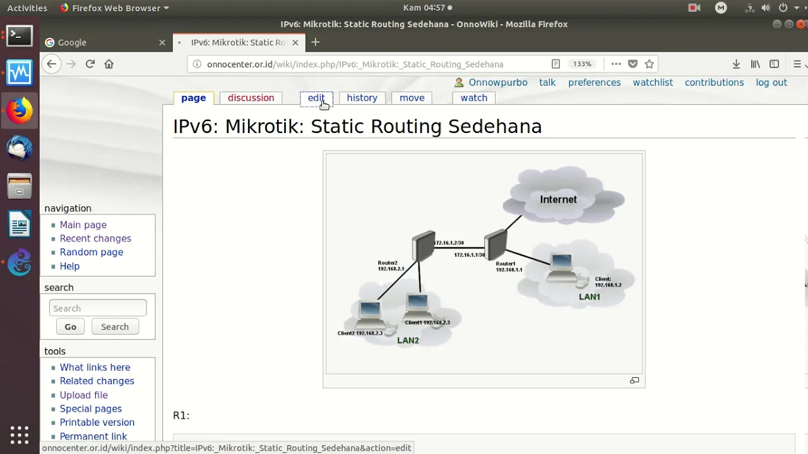Reload the current page
Image resolution: width=808 pixels, height=454 pixels.
coord(90,64)
